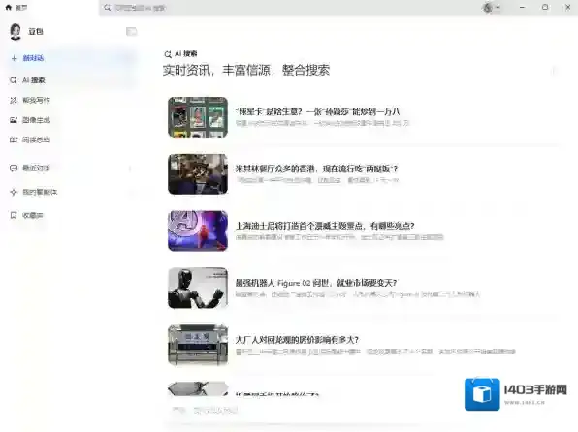Open the restaurant thumbnail of 米其林餐厅 article

pos(198,174)
